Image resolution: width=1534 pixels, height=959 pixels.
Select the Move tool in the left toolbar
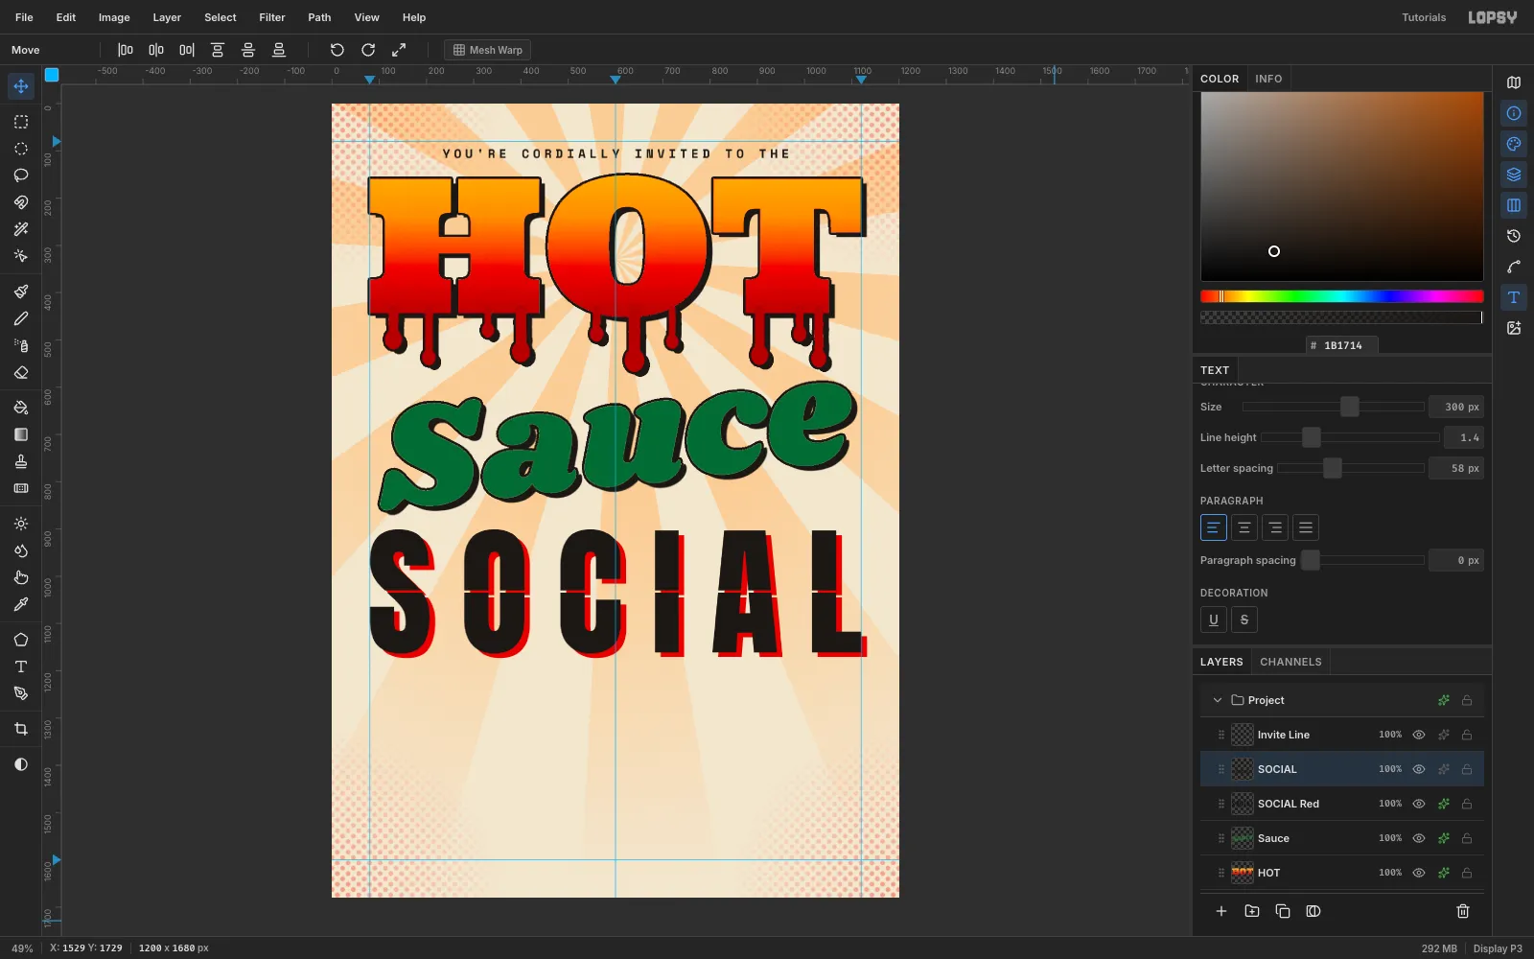(21, 86)
